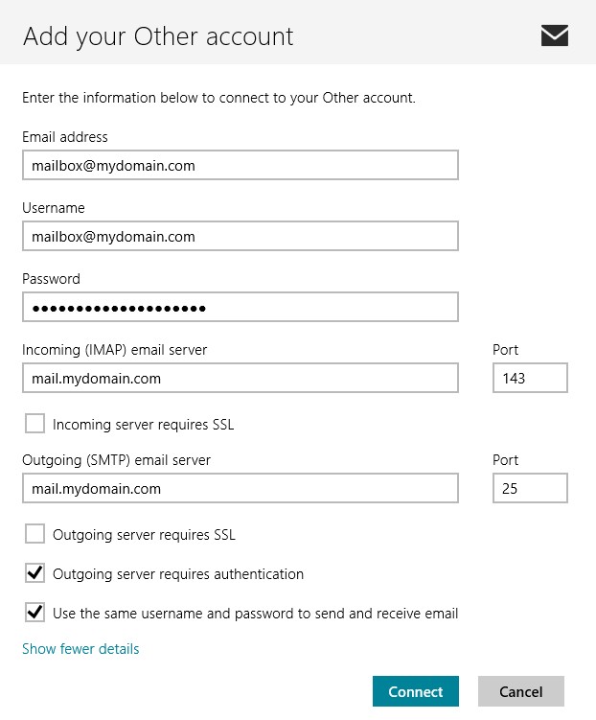Focus the Username text box

240,236
